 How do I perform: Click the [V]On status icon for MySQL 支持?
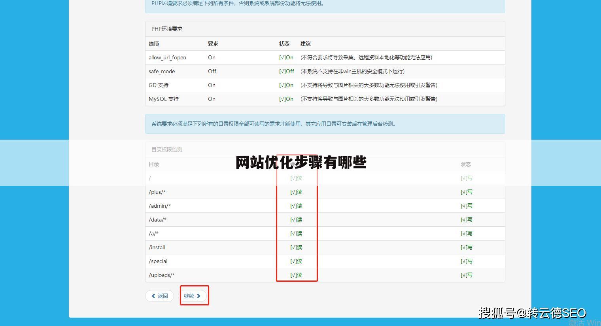(x=286, y=99)
